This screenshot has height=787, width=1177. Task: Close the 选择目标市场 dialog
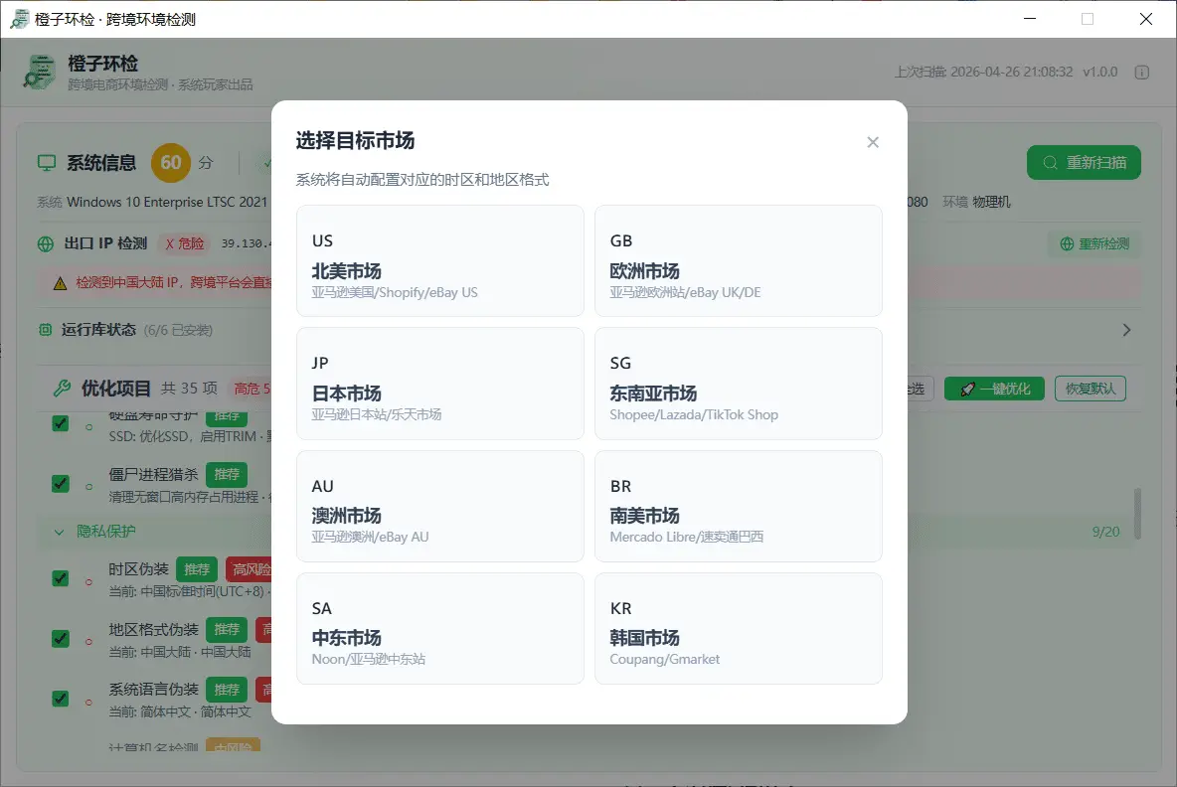[872, 142]
